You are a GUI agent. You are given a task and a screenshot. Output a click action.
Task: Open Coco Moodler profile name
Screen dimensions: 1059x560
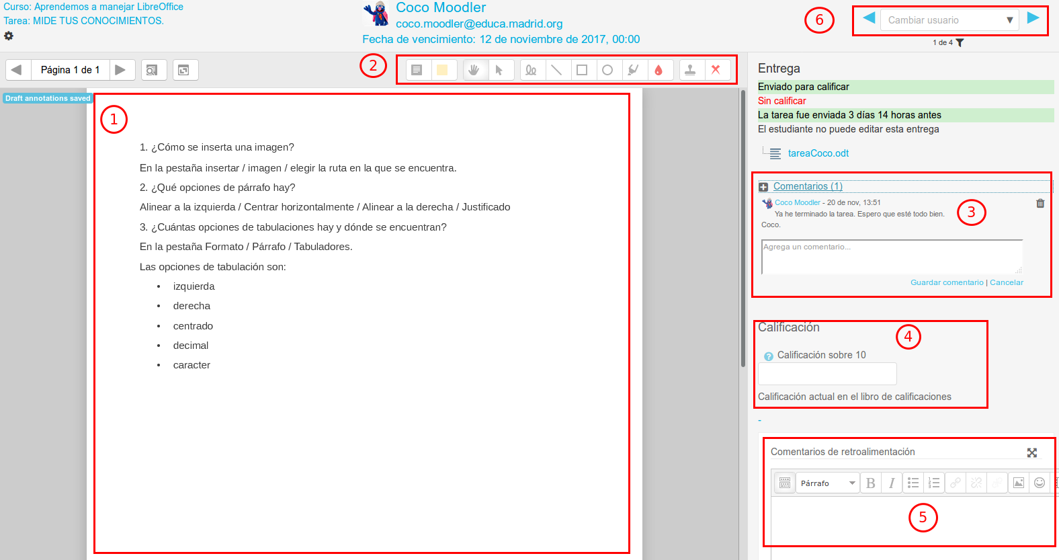click(x=441, y=7)
